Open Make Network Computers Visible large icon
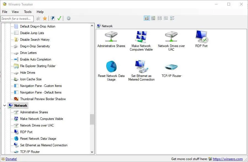248x162 pixels. coord(141,37)
